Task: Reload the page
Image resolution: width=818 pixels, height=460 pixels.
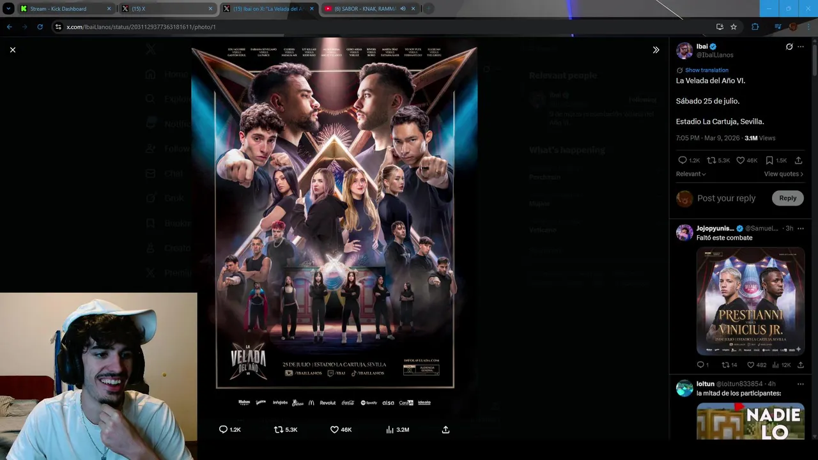Action: (x=40, y=27)
